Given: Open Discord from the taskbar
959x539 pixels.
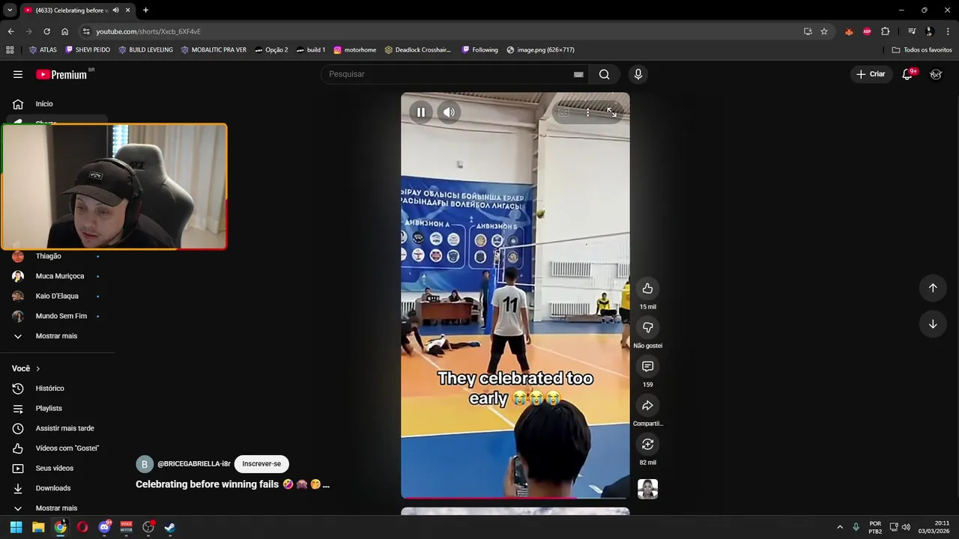Looking at the screenshot, I should (x=104, y=527).
